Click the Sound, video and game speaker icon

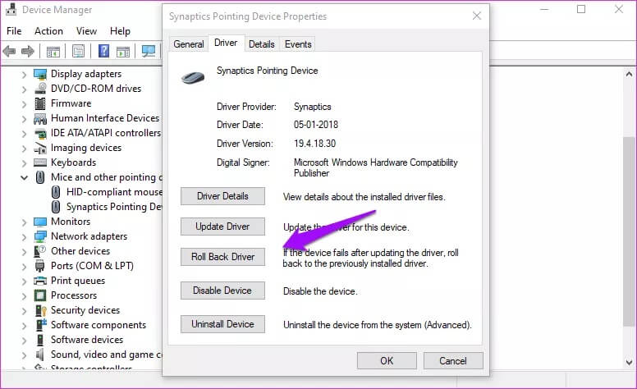click(39, 355)
